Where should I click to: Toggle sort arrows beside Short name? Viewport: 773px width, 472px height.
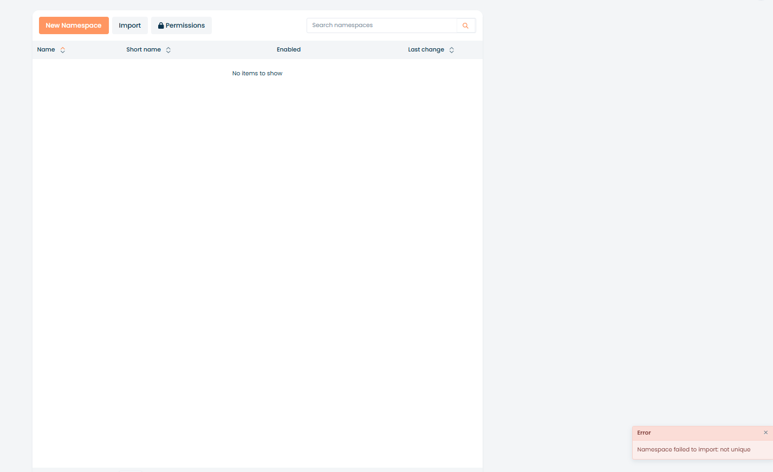click(168, 50)
